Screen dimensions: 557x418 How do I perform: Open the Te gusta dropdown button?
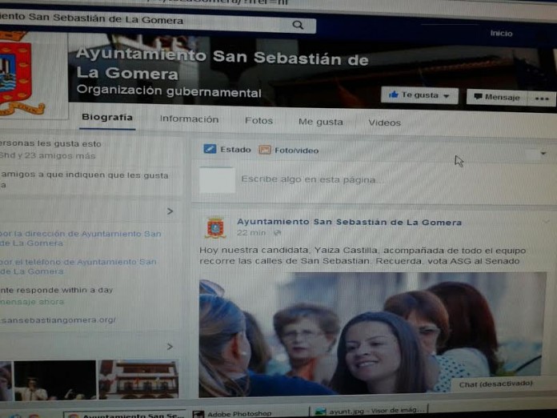click(x=419, y=95)
